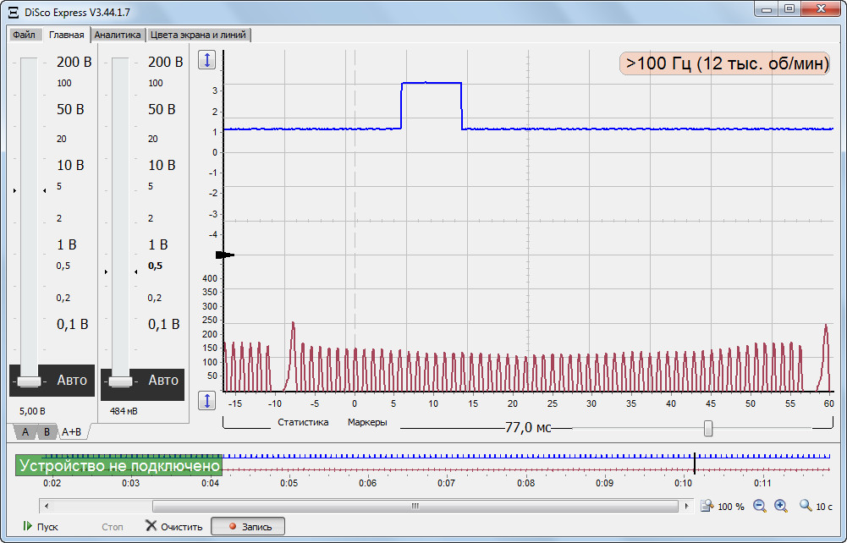Click the zoom in magnifier icon

coord(780,506)
